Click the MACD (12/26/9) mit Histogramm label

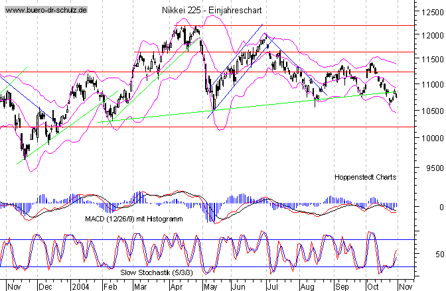[133, 217]
